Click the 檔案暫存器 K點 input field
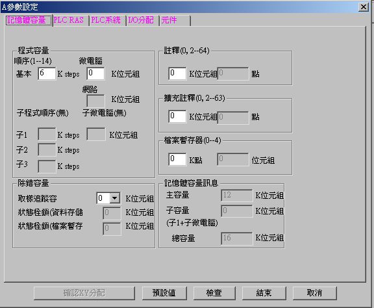374x308 pixels. (x=177, y=159)
